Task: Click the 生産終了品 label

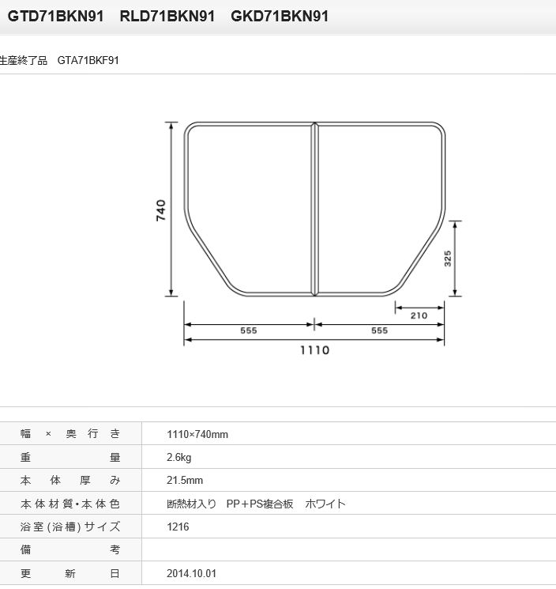Action: [x=23, y=60]
